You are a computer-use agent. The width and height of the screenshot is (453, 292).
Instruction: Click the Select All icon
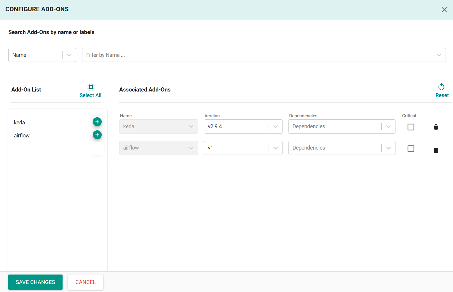tap(91, 87)
